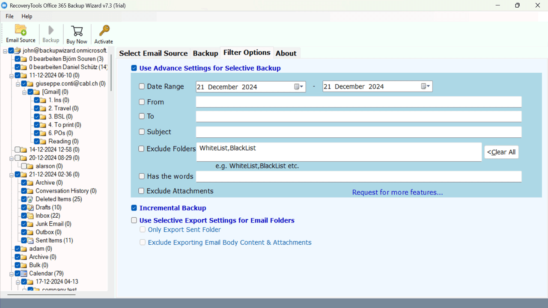Select the Filter Options tab
Image resolution: width=548 pixels, height=308 pixels.
(x=247, y=52)
